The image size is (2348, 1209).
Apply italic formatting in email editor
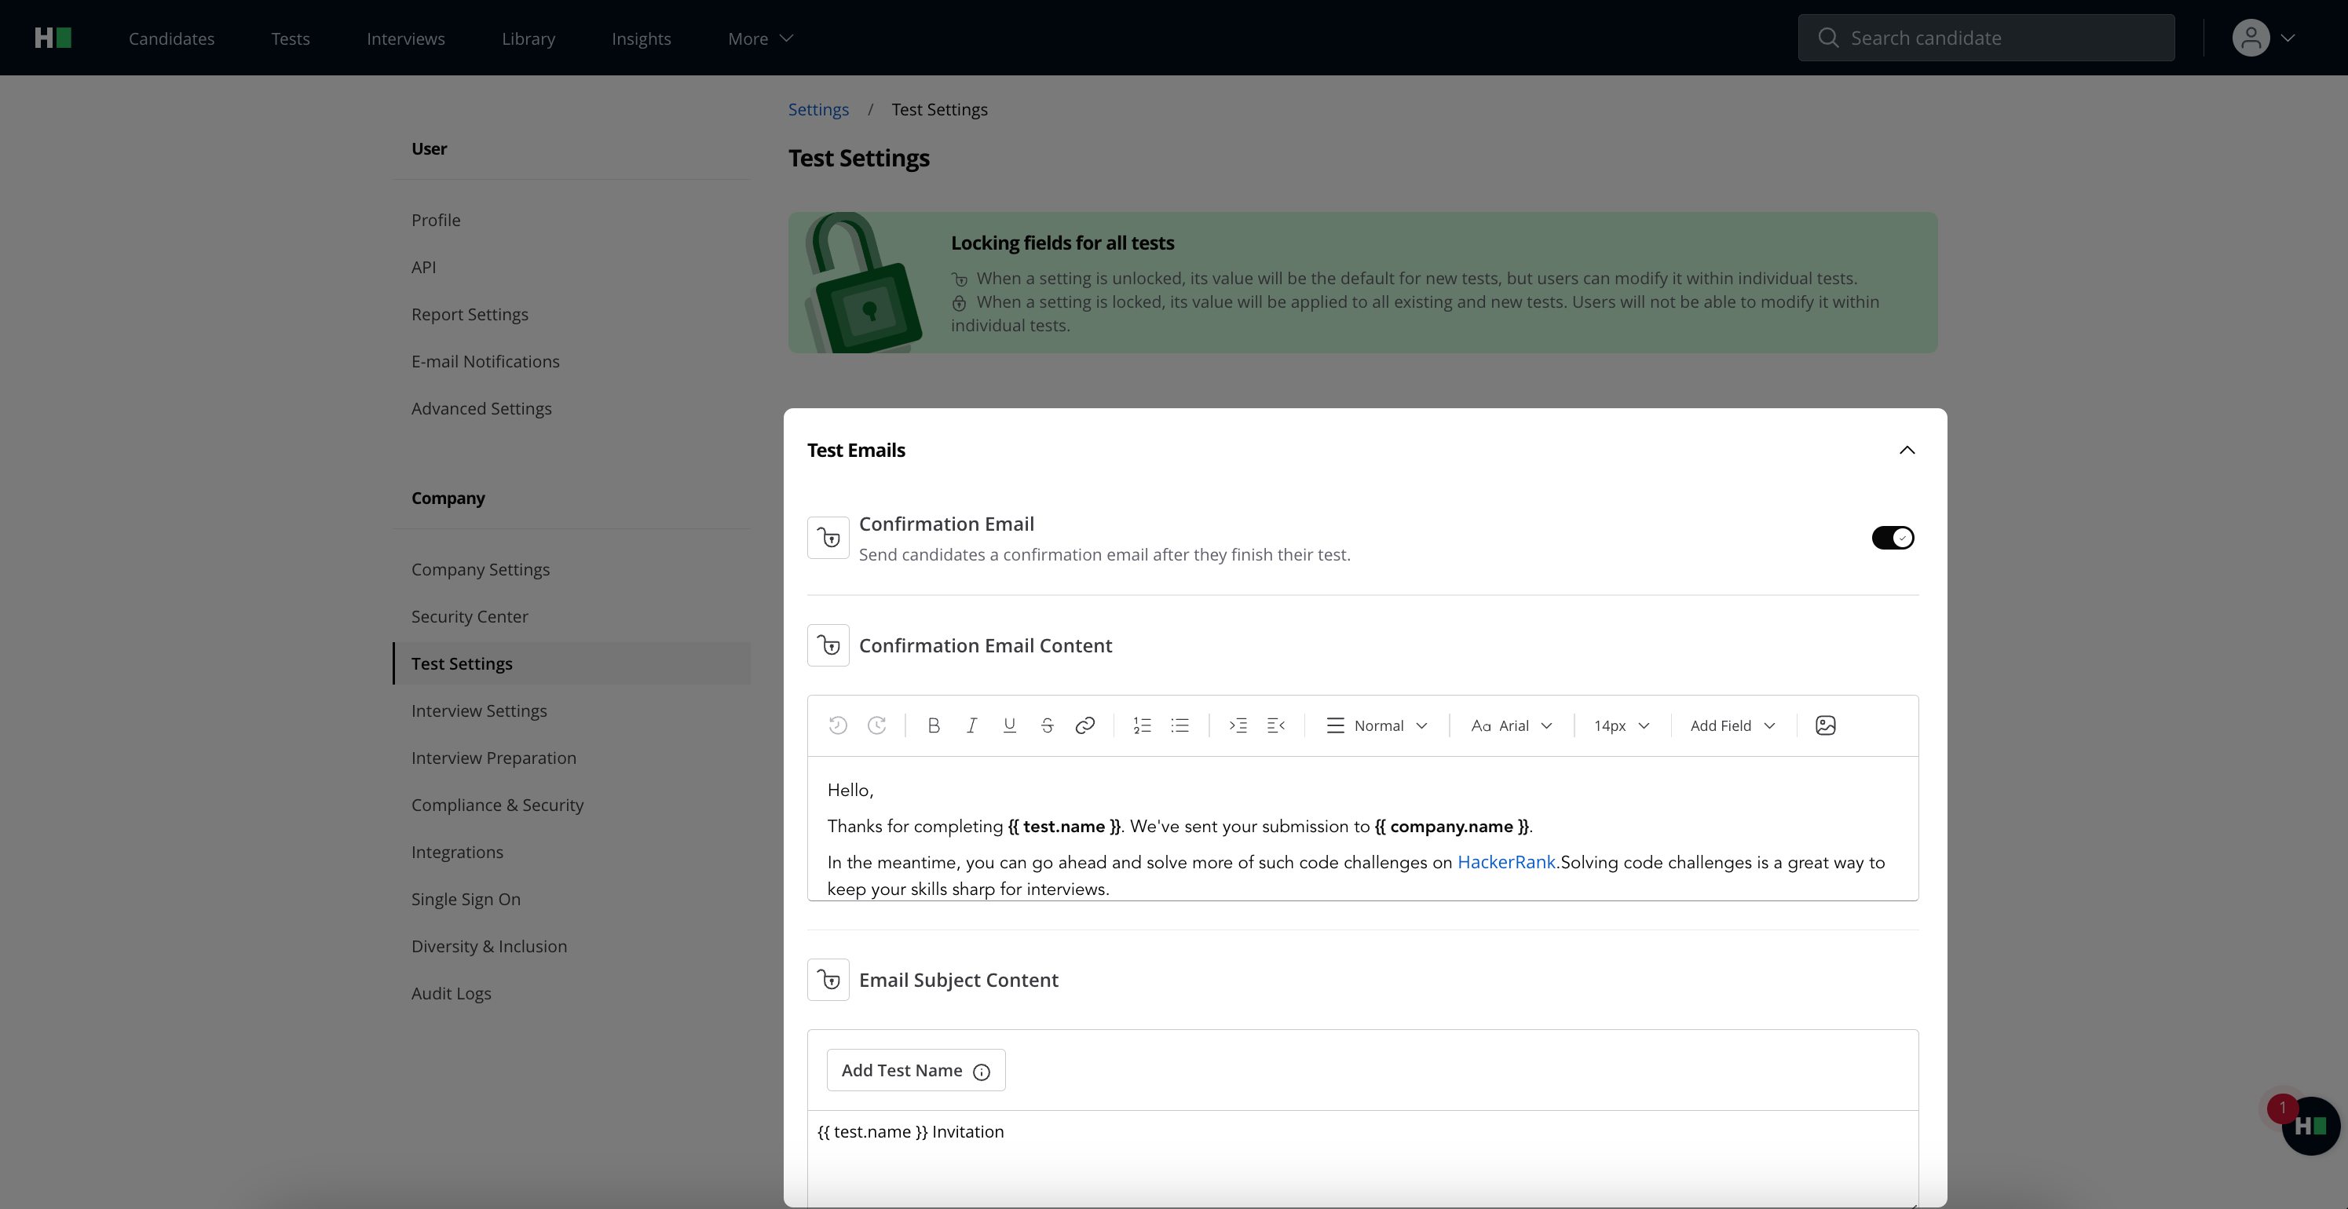[x=971, y=725]
